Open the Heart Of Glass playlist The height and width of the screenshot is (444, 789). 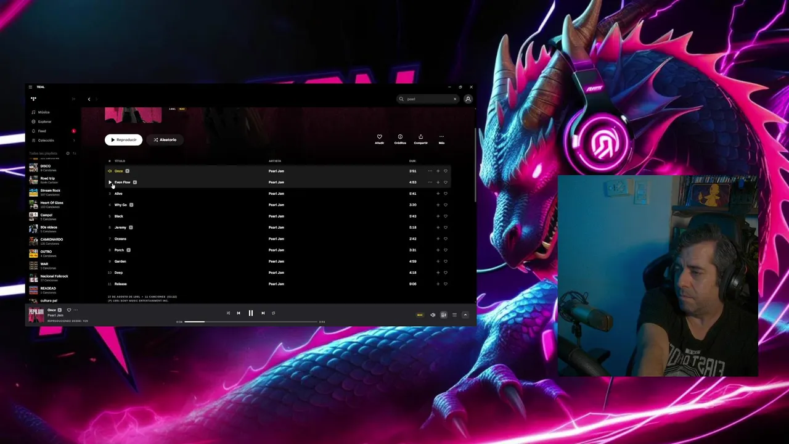(54, 204)
